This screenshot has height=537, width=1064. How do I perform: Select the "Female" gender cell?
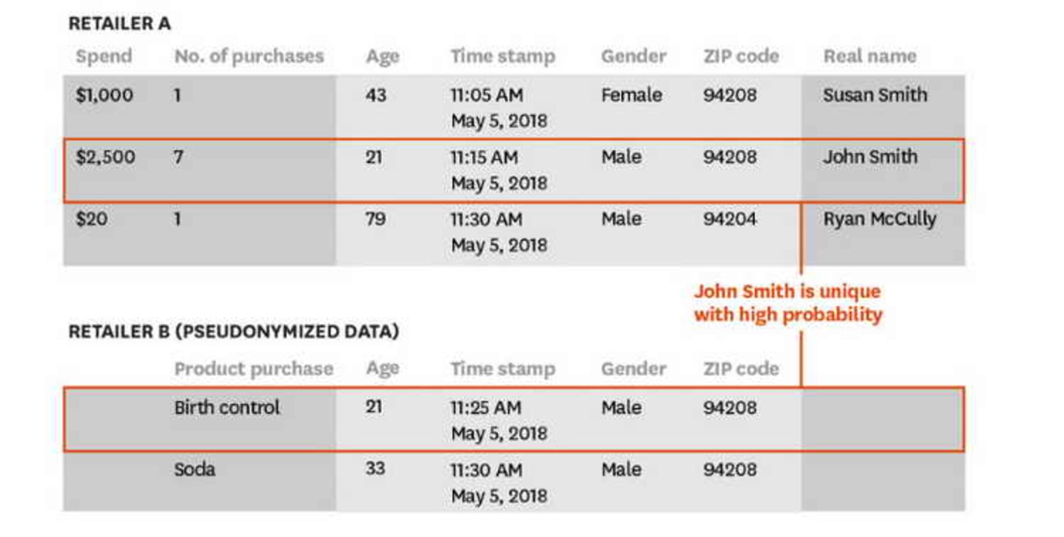[x=631, y=95]
